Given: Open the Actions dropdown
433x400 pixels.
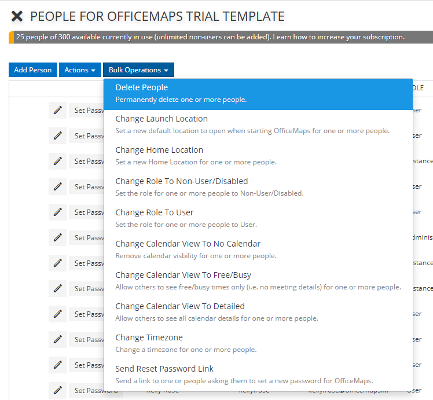Looking at the screenshot, I should [x=80, y=70].
